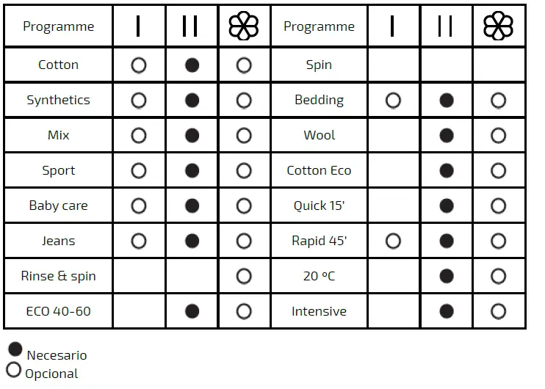Click the Cotton Eco programme label
The height and width of the screenshot is (389, 545).
coord(319,170)
